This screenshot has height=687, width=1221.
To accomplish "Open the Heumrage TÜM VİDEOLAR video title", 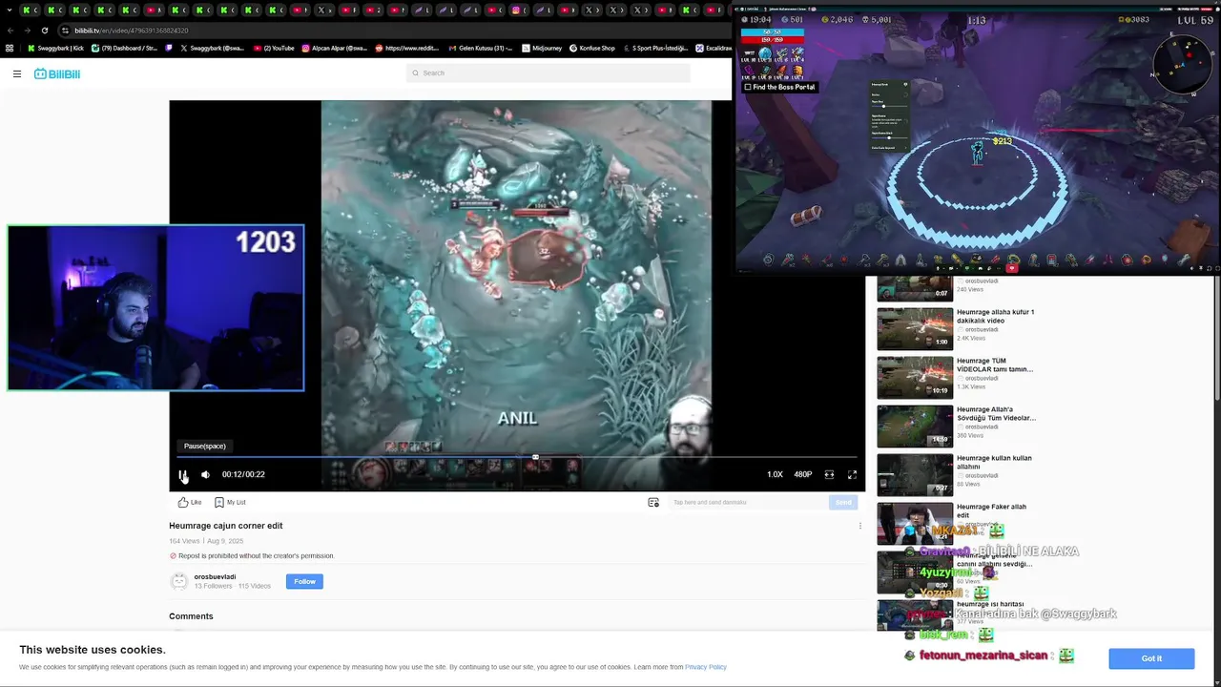I will tap(995, 364).
